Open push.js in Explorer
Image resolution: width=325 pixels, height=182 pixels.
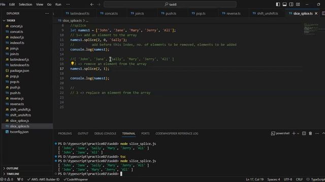[x=15, y=87]
